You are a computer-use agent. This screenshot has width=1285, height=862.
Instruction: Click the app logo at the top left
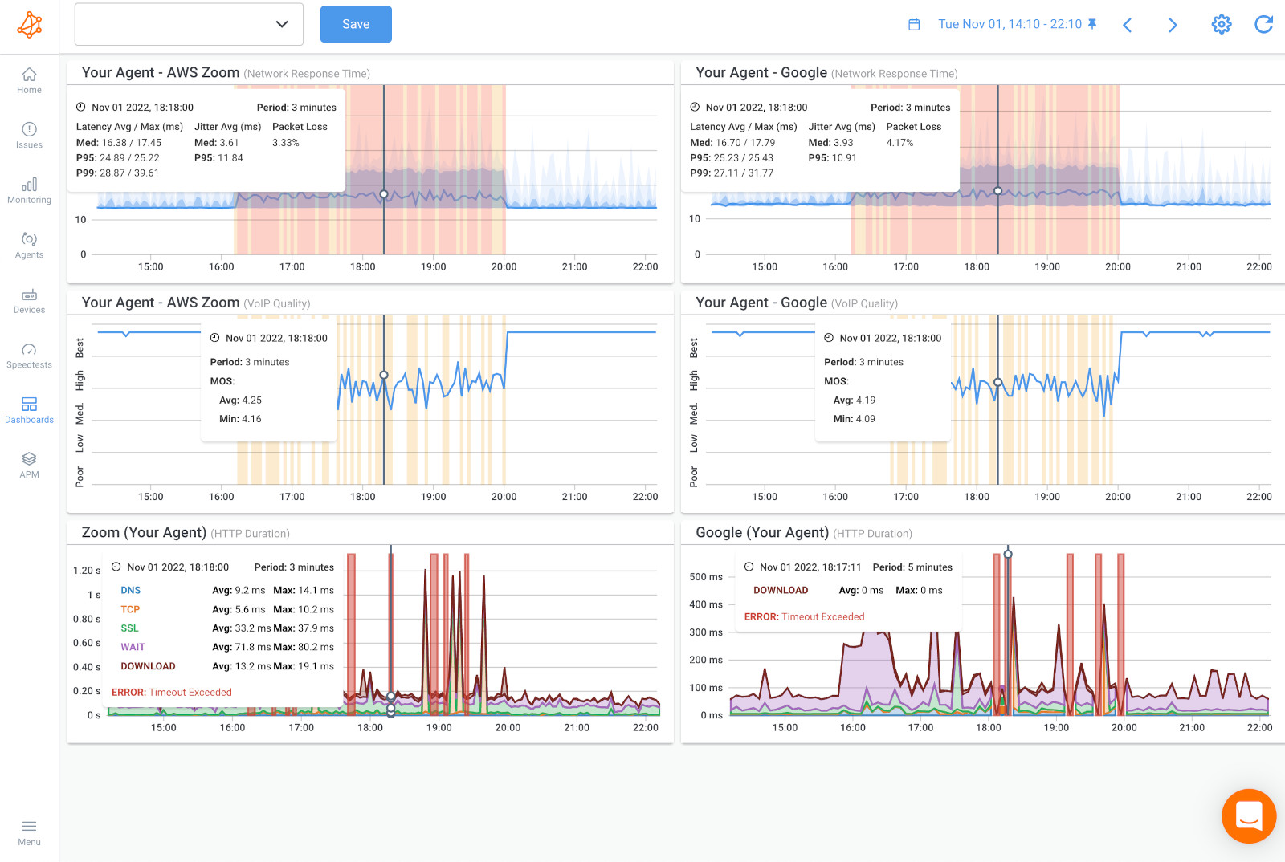(x=29, y=24)
